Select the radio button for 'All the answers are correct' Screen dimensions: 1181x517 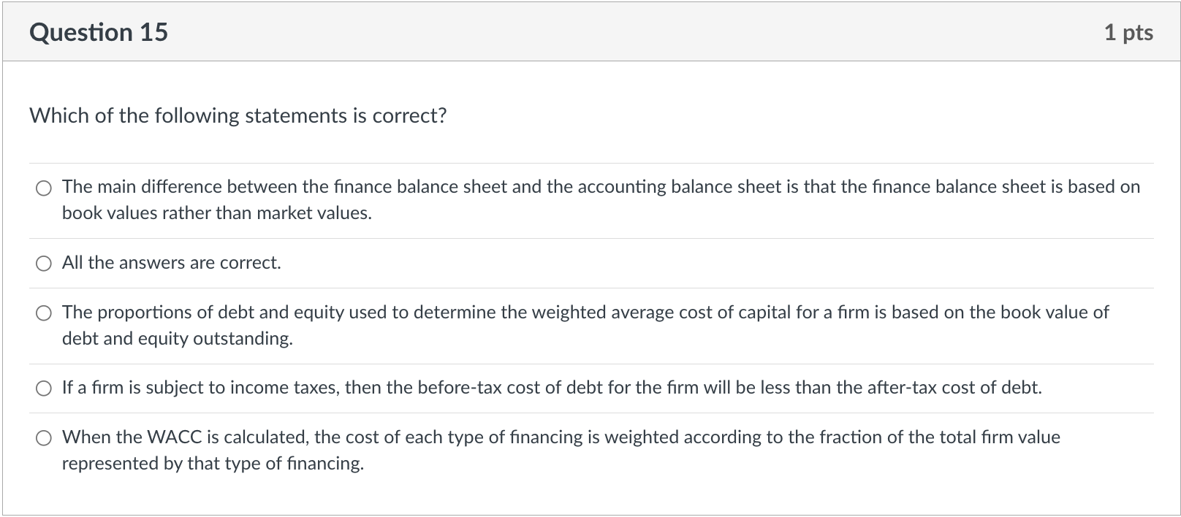point(44,263)
